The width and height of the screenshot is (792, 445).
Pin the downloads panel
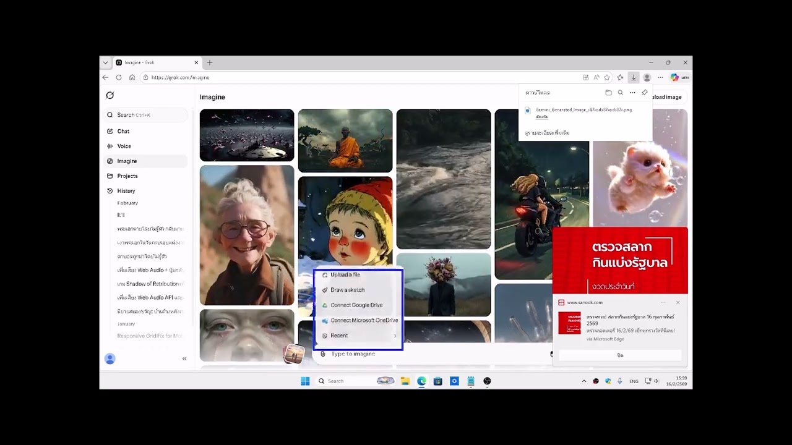click(x=645, y=93)
